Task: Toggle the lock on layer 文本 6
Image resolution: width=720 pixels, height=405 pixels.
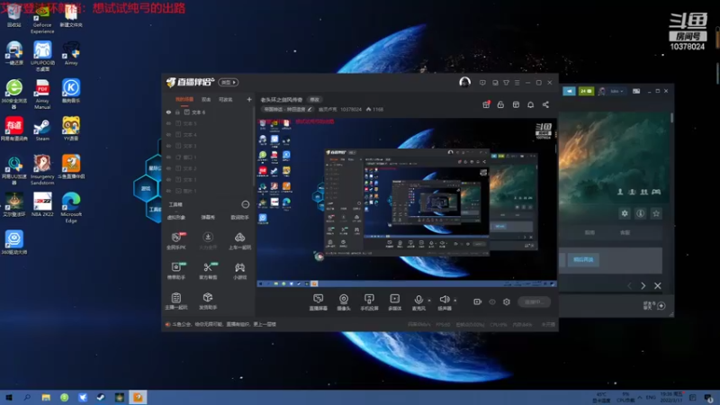Action: [177, 112]
